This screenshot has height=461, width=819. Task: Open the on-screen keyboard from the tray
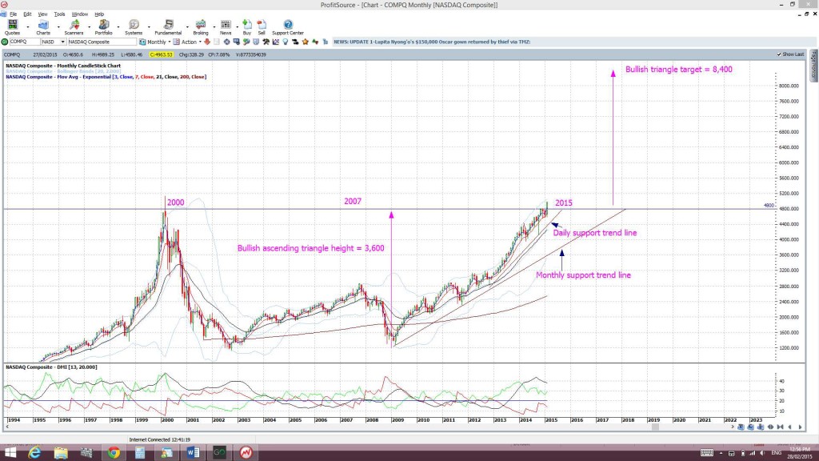coord(707,453)
